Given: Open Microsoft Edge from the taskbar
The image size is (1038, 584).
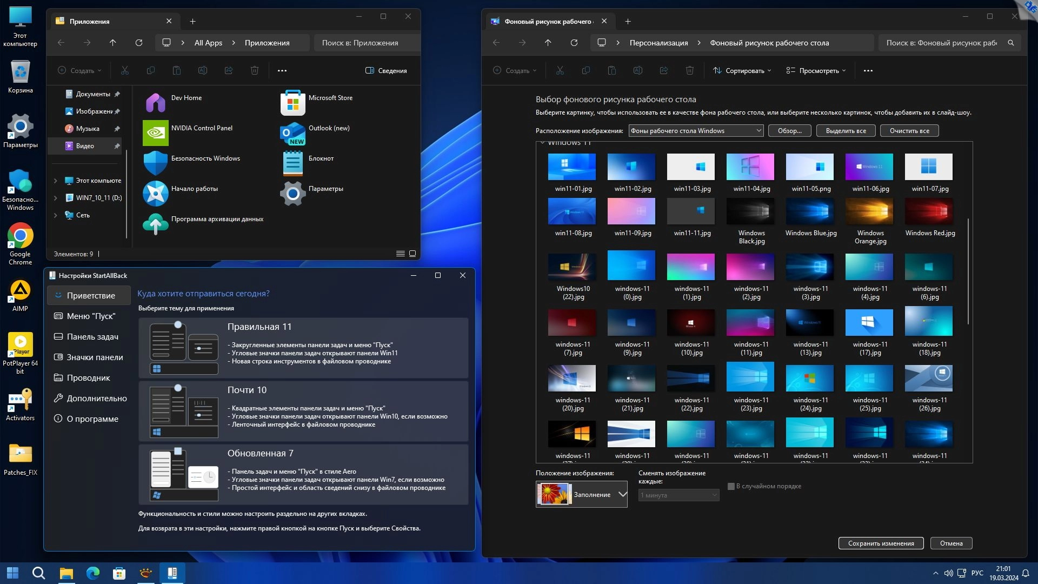Looking at the screenshot, I should click(x=93, y=573).
